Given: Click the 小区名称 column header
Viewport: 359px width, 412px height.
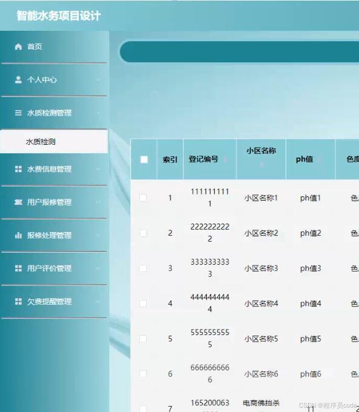Looking at the screenshot, I should pos(261,159).
